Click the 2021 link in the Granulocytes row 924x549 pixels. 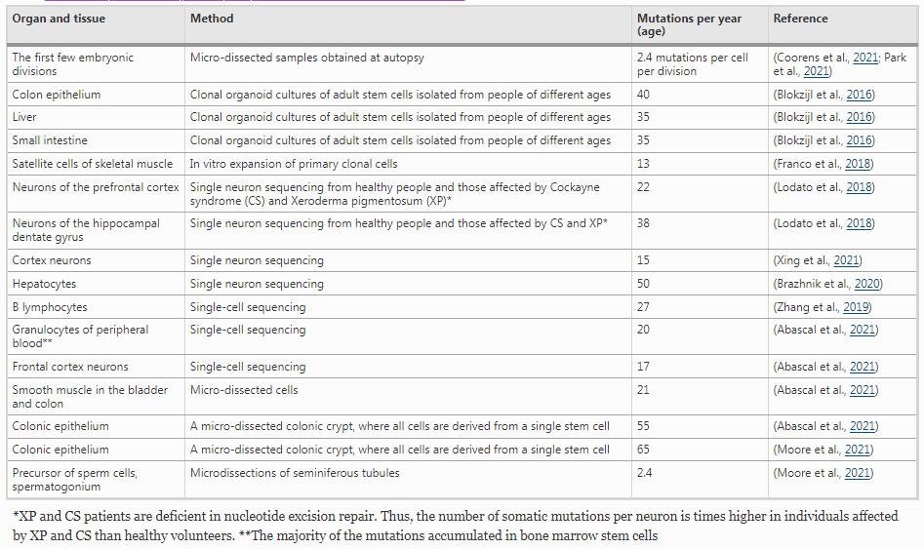click(x=863, y=330)
